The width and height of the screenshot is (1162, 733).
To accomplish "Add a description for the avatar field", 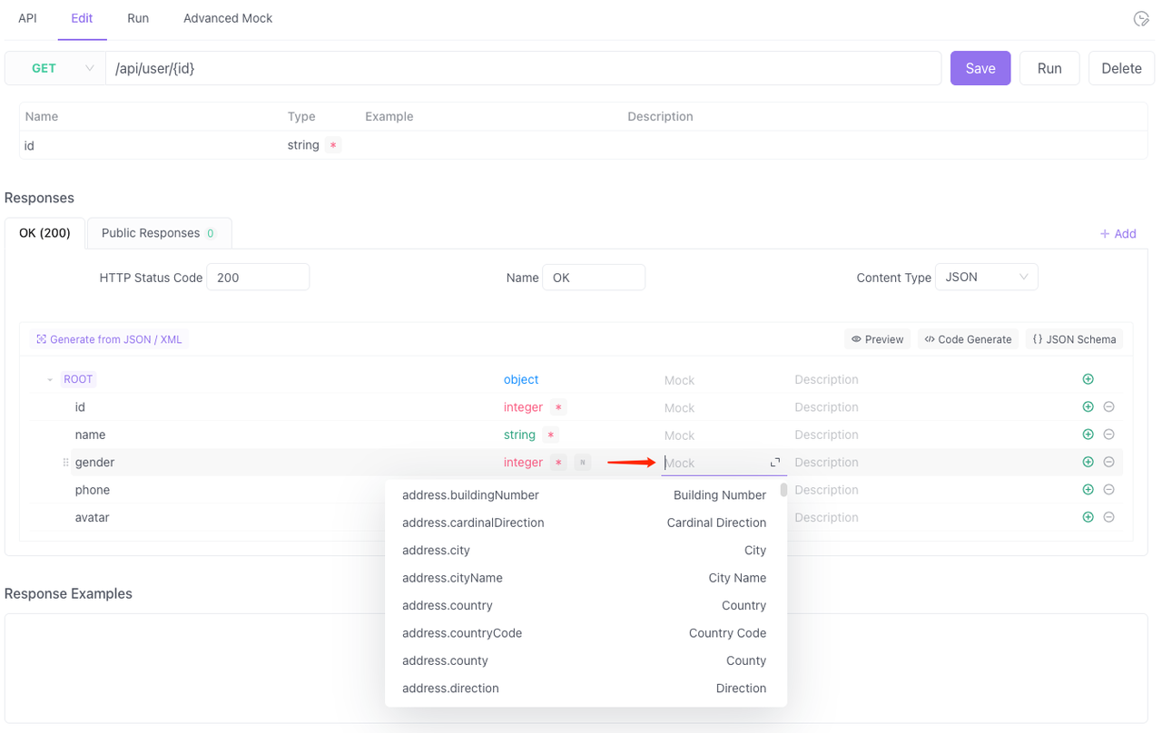I will click(x=932, y=517).
